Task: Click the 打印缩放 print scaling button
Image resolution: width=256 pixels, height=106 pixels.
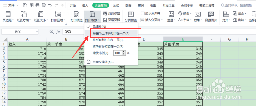Action: point(92,16)
